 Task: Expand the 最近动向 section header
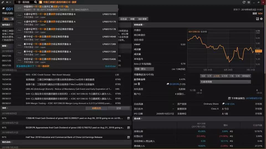(x=7, y=142)
